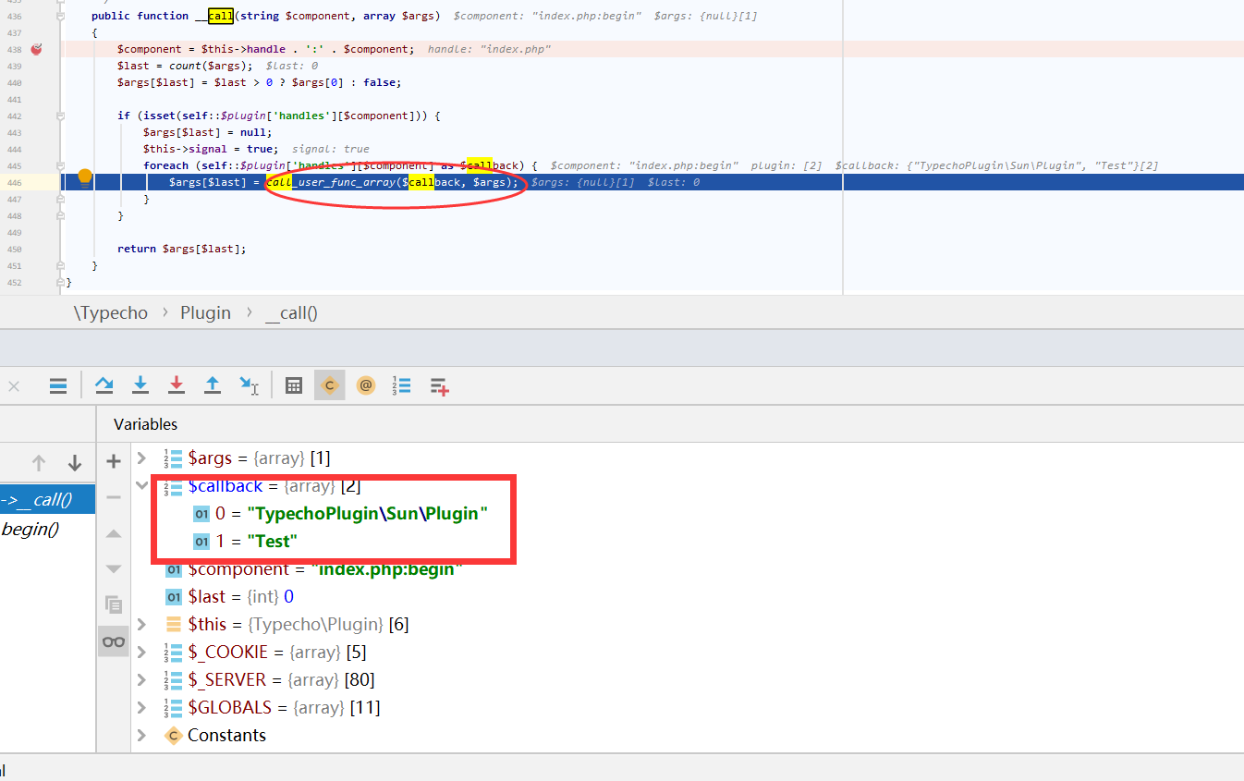Click the add method to skip list icon
The width and height of the screenshot is (1244, 781).
coord(440,386)
